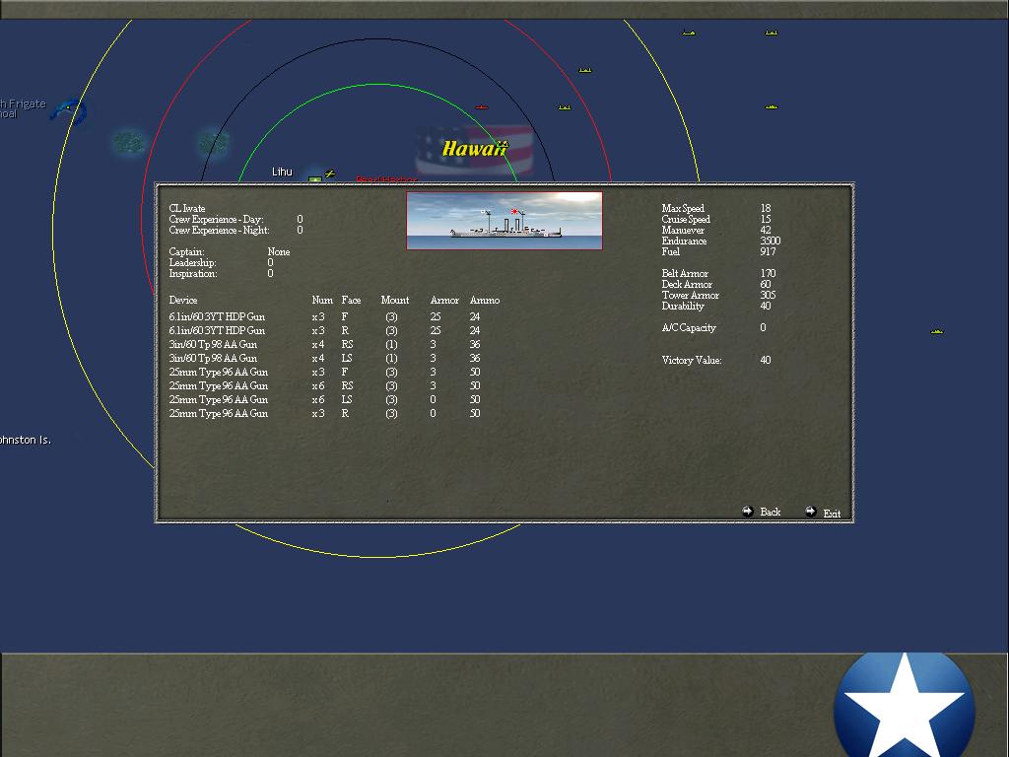Click the CL Iwate ship name

pos(187,208)
